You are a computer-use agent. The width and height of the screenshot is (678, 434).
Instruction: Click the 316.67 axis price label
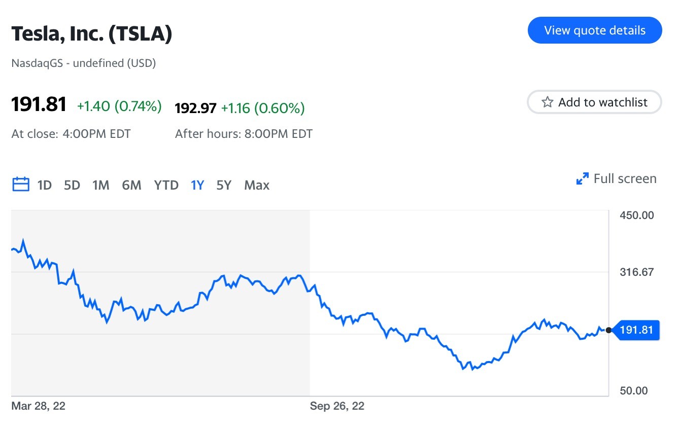tap(637, 272)
